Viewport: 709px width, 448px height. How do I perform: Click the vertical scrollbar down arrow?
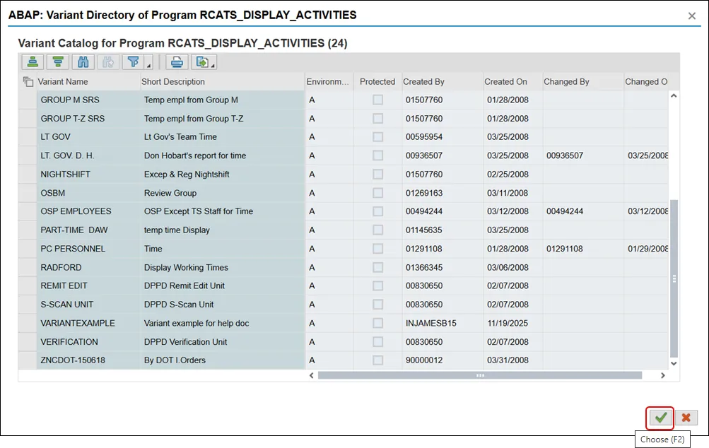tap(673, 363)
